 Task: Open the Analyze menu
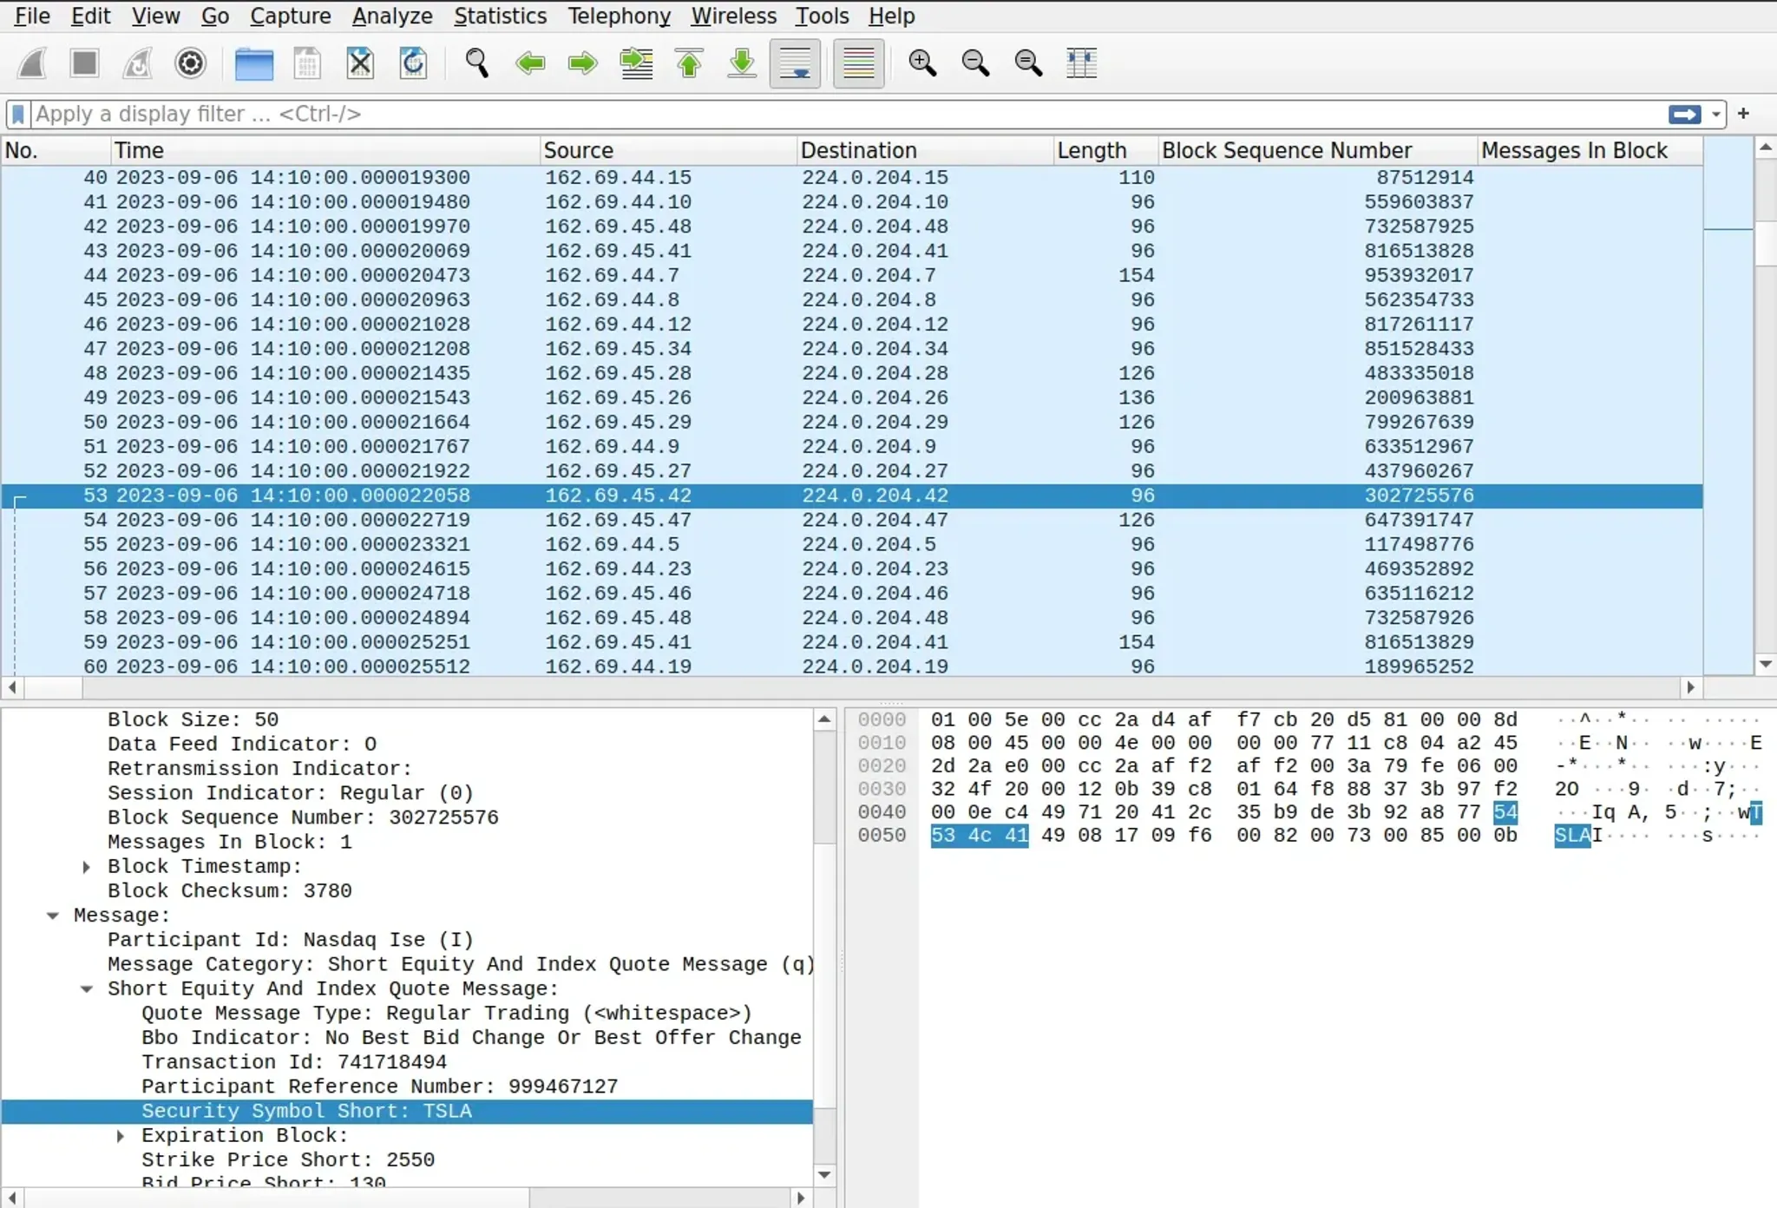coord(392,16)
